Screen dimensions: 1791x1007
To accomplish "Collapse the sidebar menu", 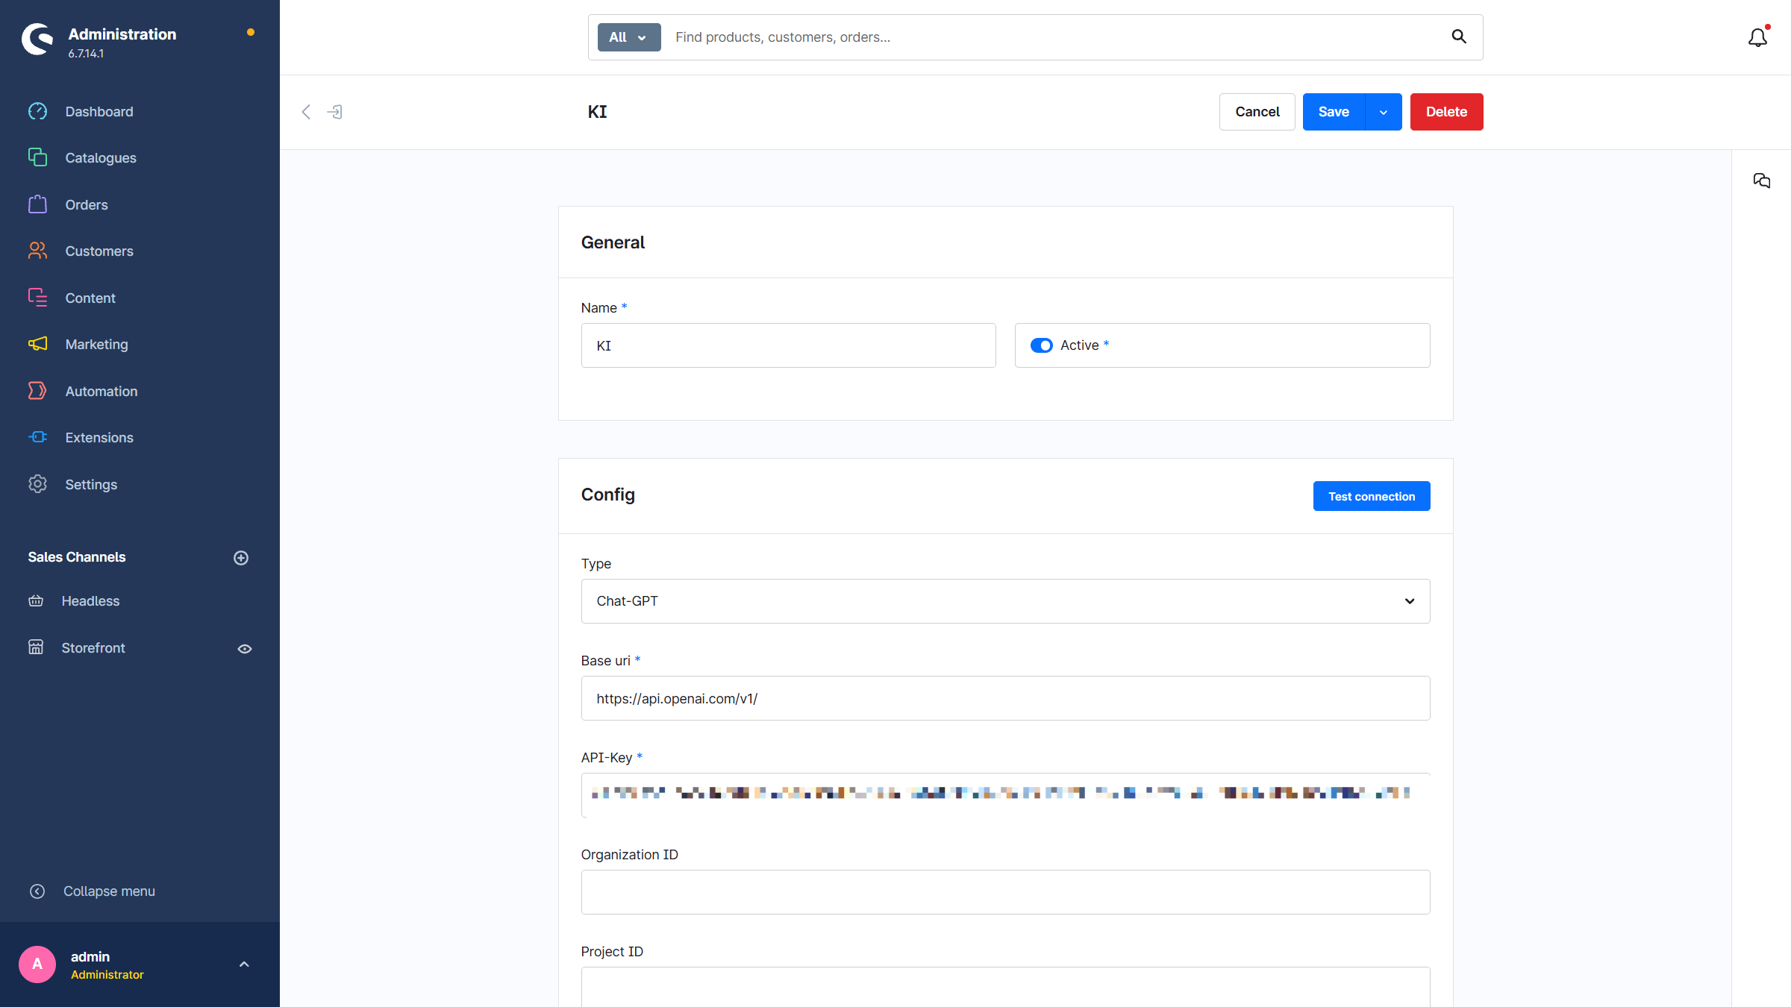I will (92, 891).
